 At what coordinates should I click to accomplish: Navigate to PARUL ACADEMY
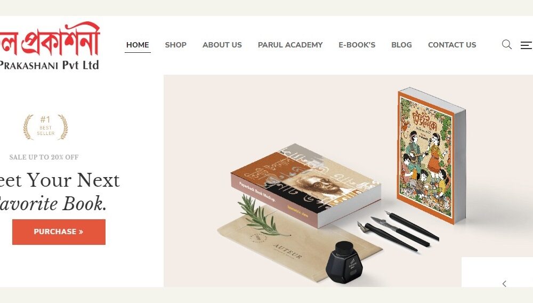290,45
